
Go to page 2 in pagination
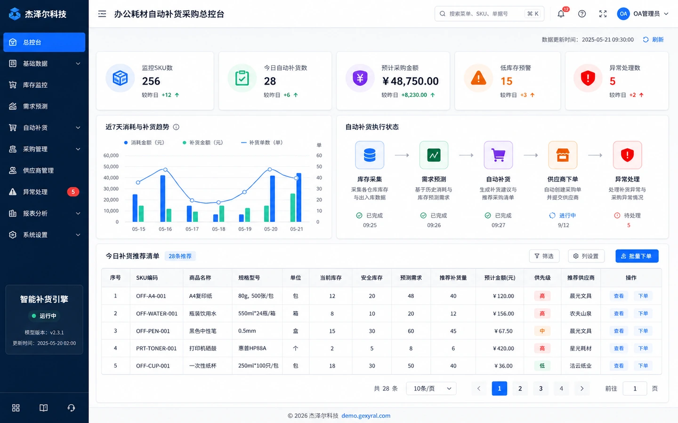tap(520, 388)
